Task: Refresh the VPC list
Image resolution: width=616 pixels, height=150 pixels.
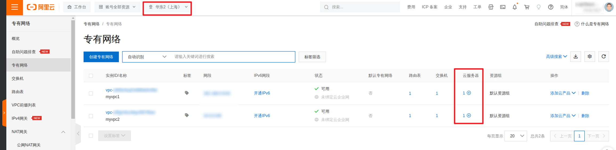Action: tap(603, 57)
